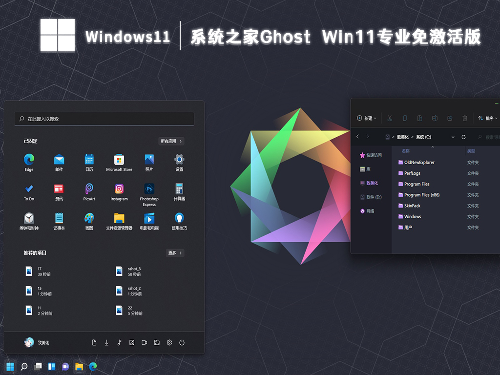This screenshot has height=375, width=500.
Task: Click the Start menu search box
Action: 104,119
